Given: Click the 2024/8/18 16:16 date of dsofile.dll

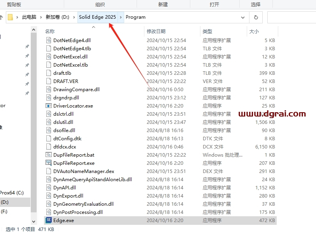Looking at the screenshot, I should [165, 130].
